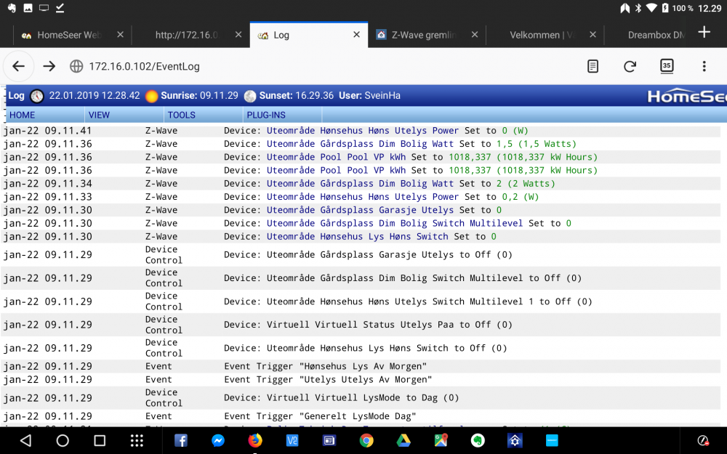This screenshot has width=727, height=454.
Task: Open Evernote from the taskbar
Action: click(477, 440)
